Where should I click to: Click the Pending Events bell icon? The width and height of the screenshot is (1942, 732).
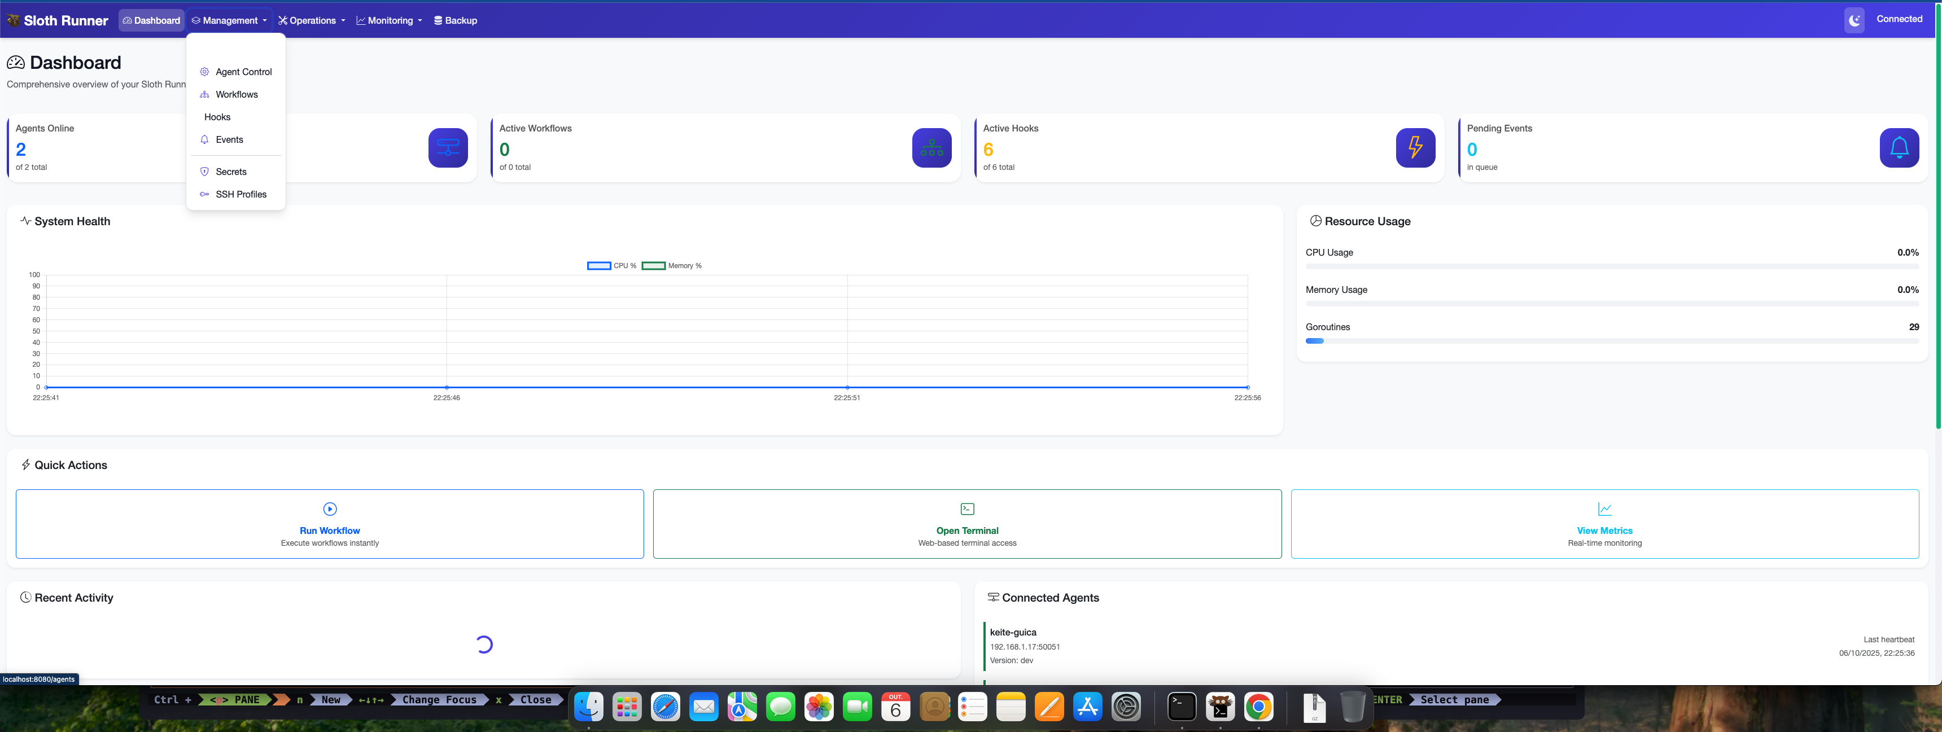pos(1899,148)
